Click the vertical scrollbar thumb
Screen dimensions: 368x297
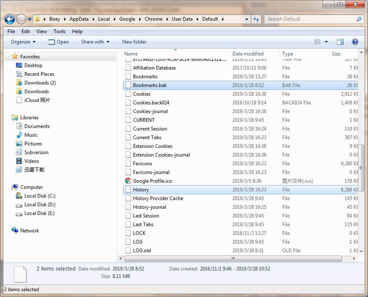361,168
